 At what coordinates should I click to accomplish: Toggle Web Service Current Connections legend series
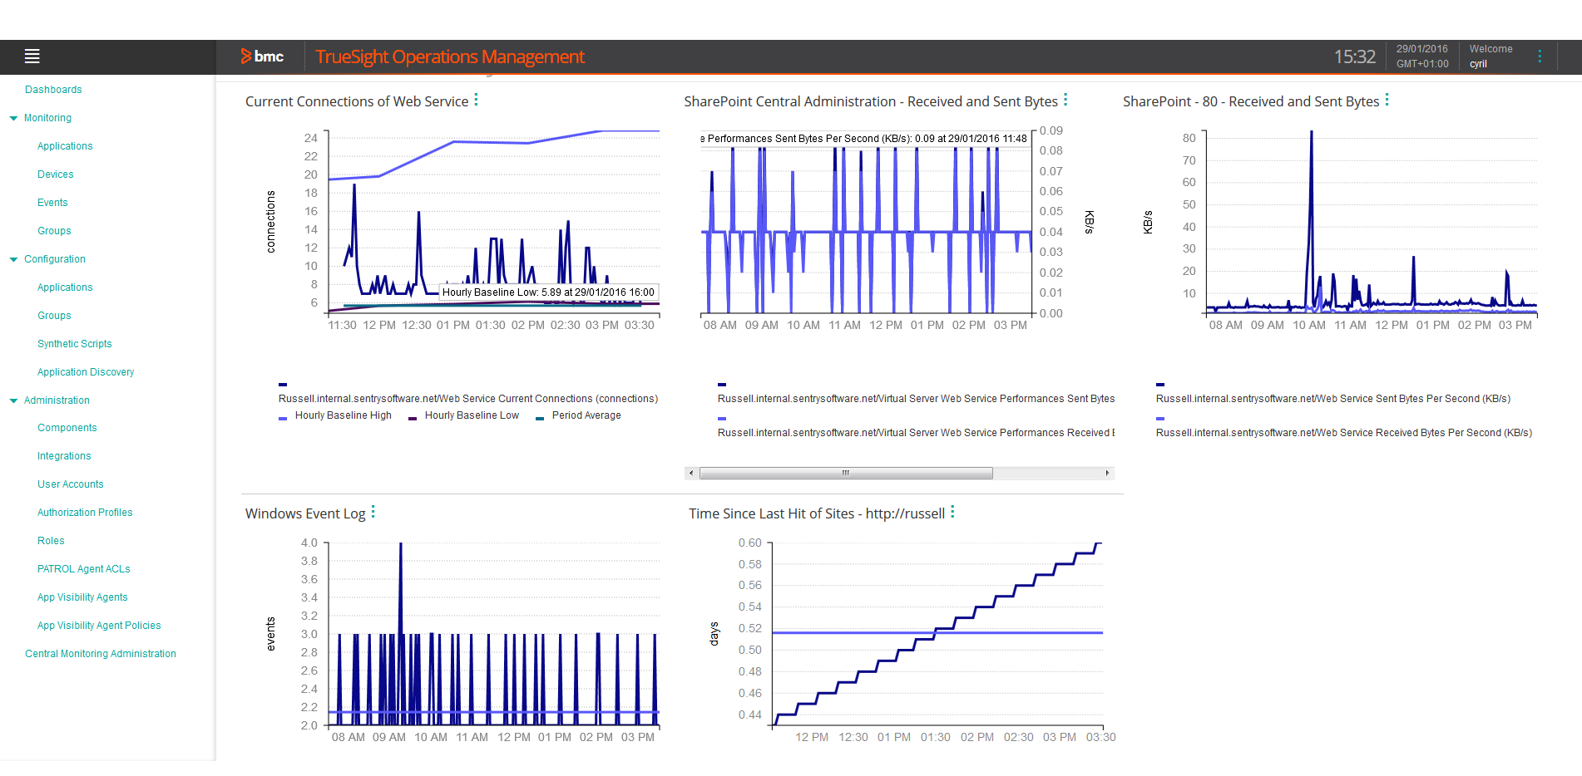pyautogui.click(x=468, y=399)
